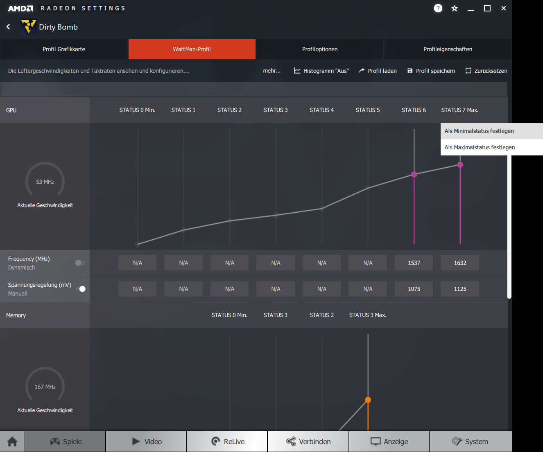Open the Verbinden section in bottom bar
Image resolution: width=543 pixels, height=452 pixels.
(x=308, y=441)
